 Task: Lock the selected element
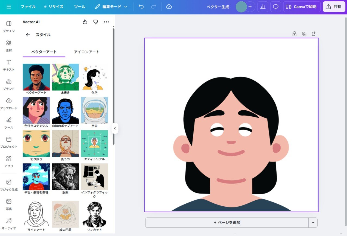click(x=294, y=34)
